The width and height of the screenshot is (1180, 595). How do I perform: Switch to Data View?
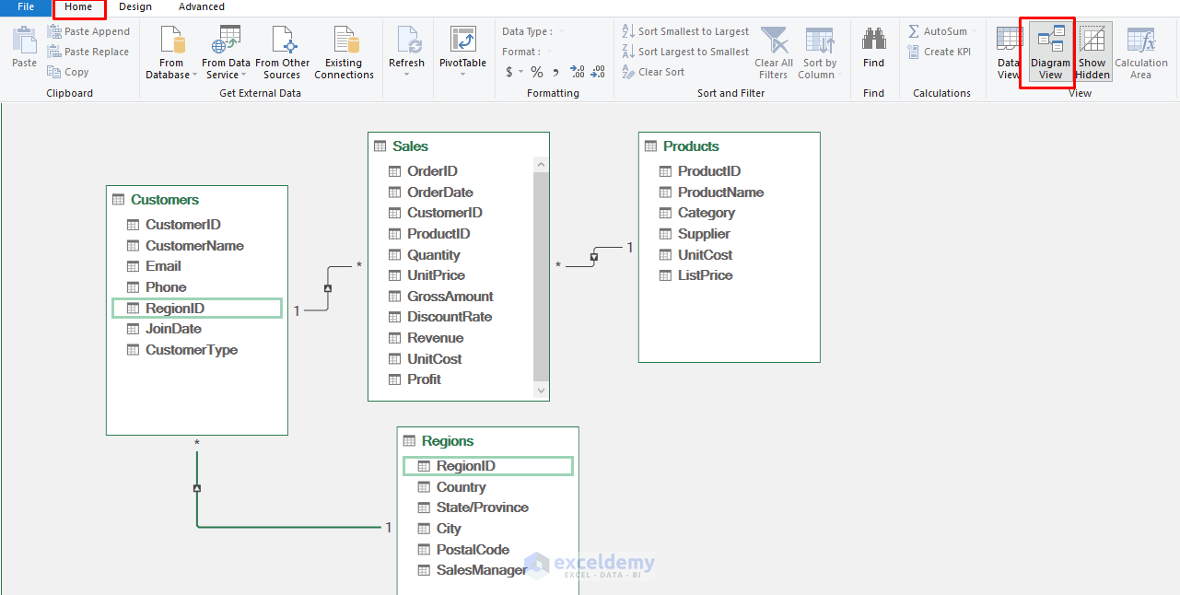coord(1009,52)
